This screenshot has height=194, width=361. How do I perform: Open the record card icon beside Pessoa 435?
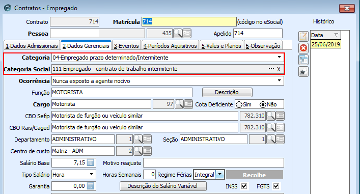(187, 34)
